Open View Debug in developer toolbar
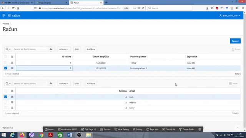The width and height of the screenshot is (246, 138). [x=121, y=129]
